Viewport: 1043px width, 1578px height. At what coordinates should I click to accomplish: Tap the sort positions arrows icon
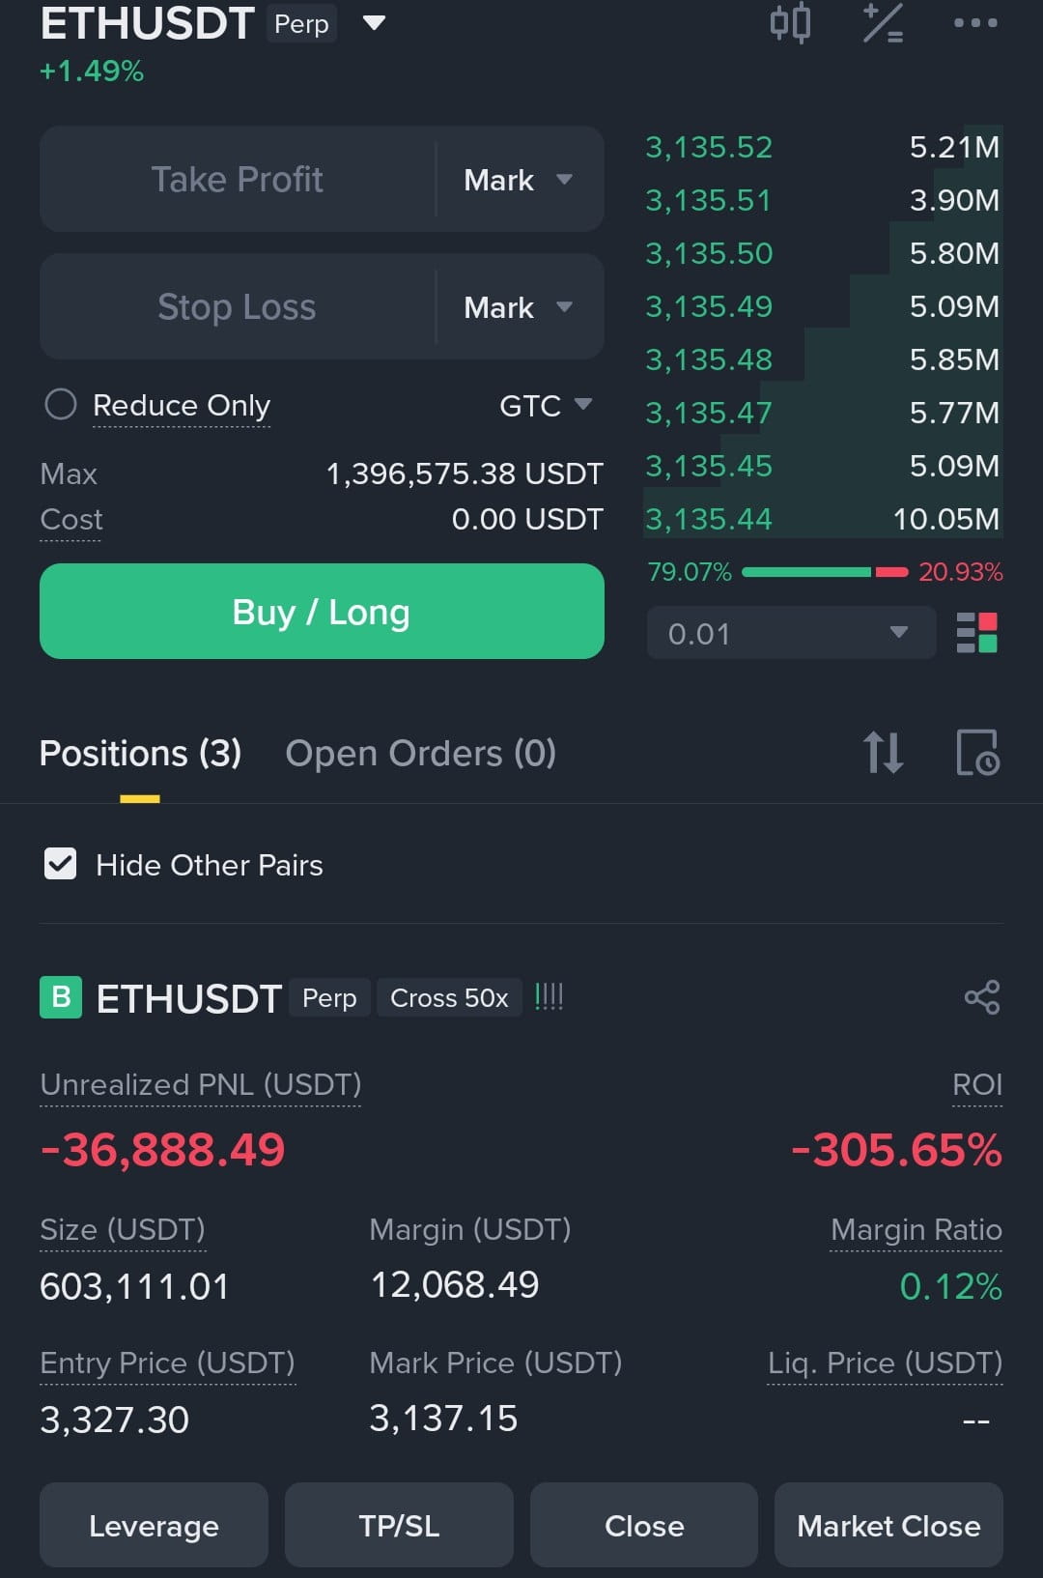883,753
